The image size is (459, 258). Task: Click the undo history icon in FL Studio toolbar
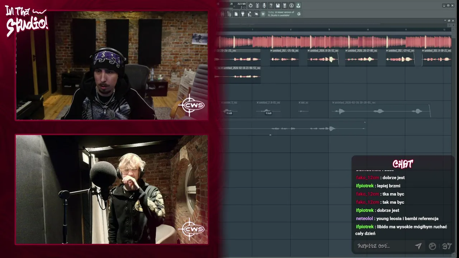tap(251, 5)
